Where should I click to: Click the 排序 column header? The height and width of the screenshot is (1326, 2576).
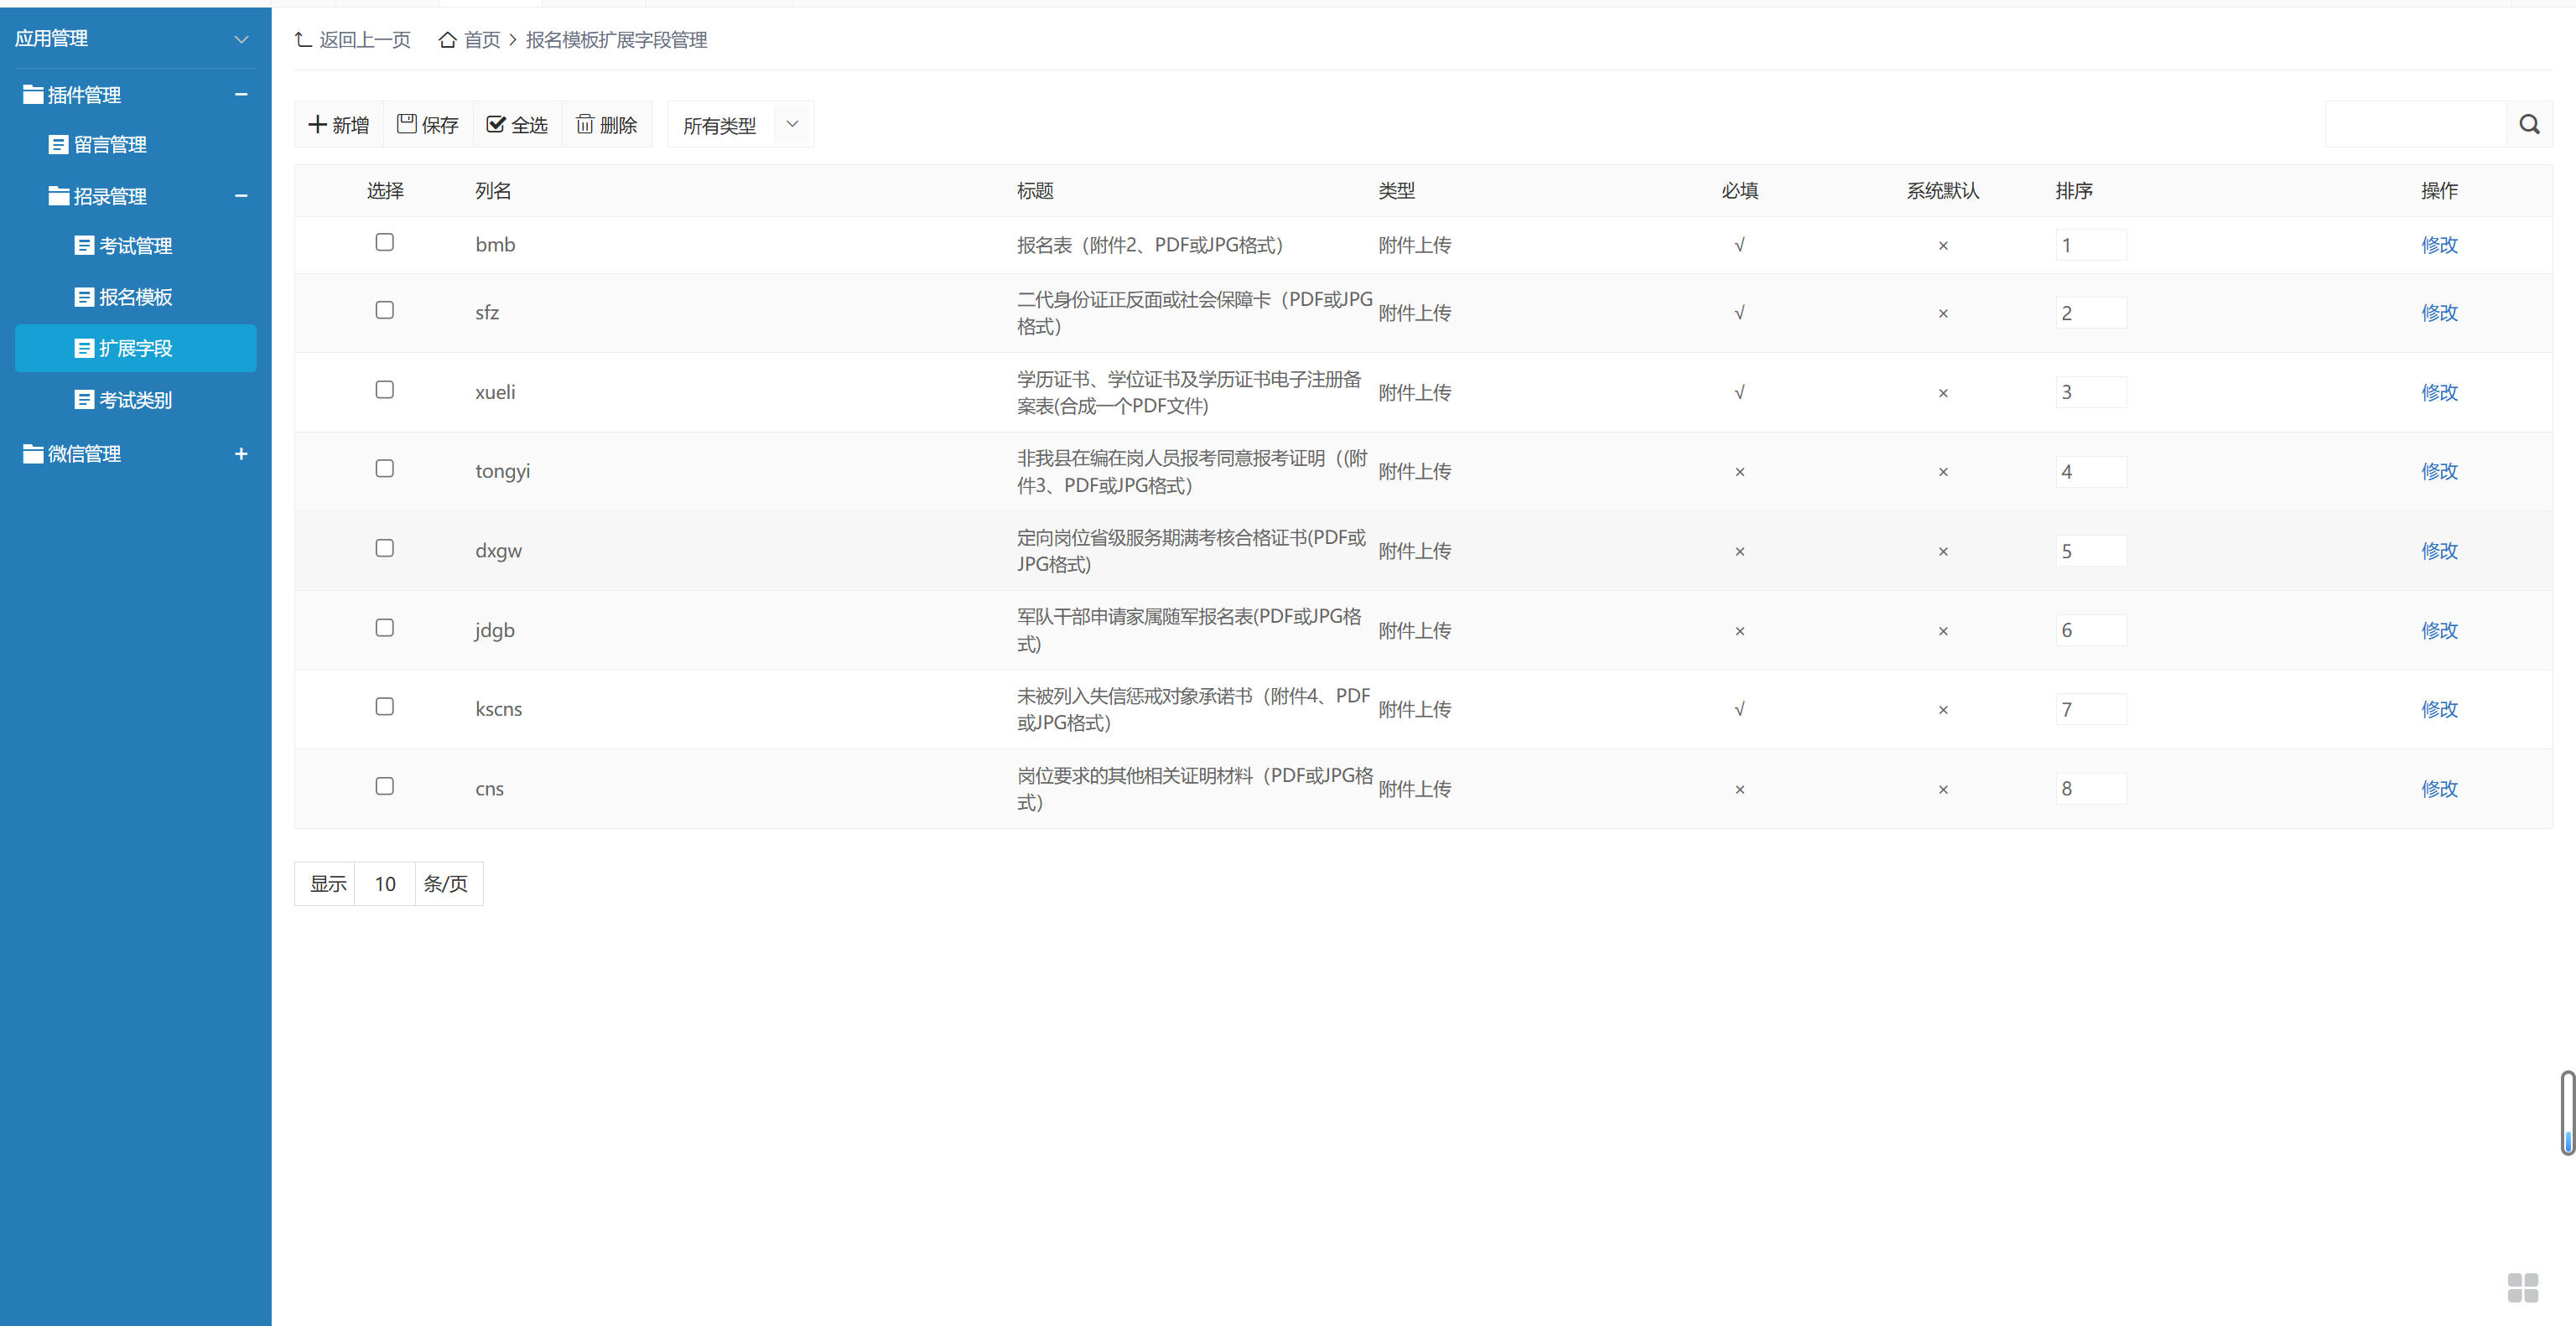[2074, 191]
